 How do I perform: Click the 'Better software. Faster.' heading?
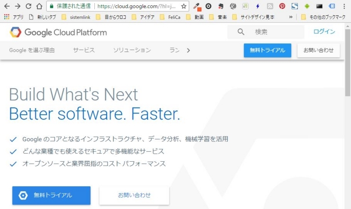(x=94, y=114)
